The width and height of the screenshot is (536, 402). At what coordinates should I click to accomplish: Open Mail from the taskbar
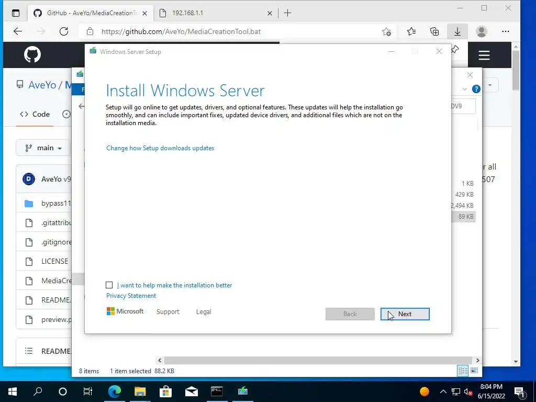point(192,392)
